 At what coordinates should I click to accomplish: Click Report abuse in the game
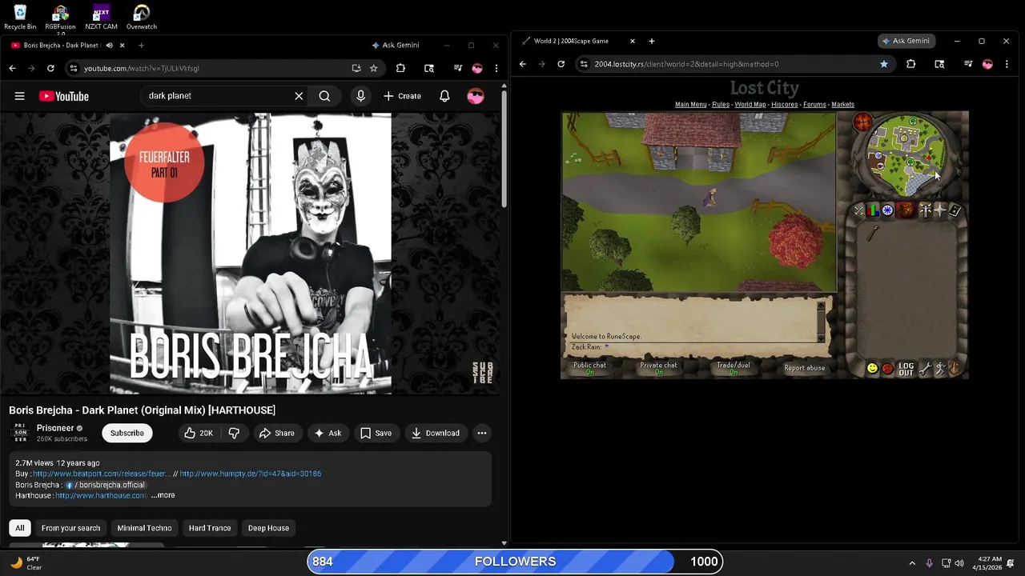click(805, 368)
